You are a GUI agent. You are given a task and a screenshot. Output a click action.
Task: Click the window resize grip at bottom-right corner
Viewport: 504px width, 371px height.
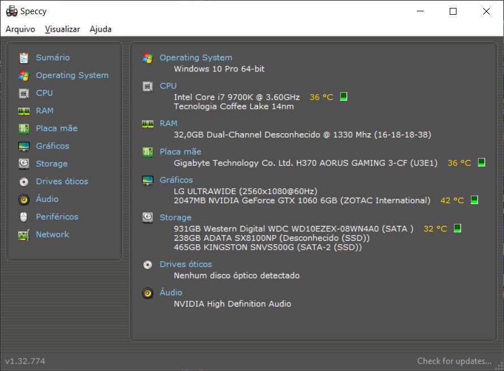click(x=499, y=366)
